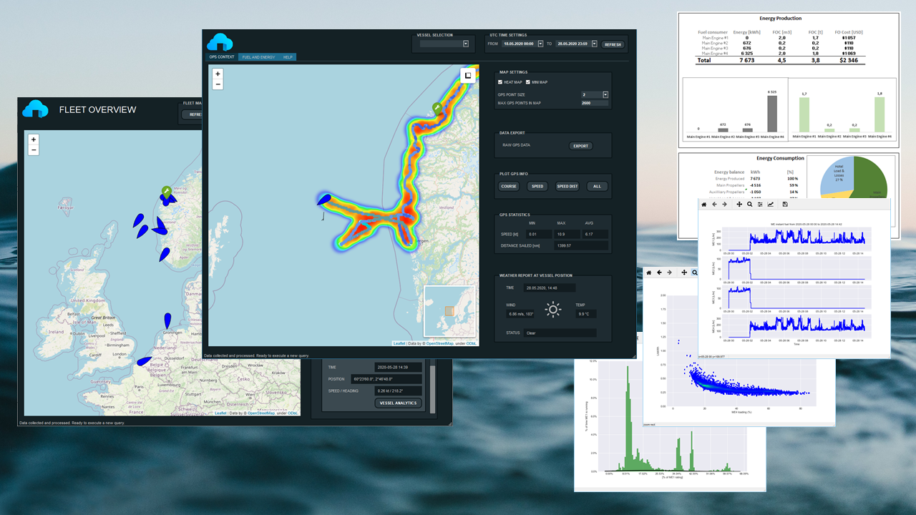
Task: Open the GPS Point Size dropdown
Action: (x=605, y=94)
